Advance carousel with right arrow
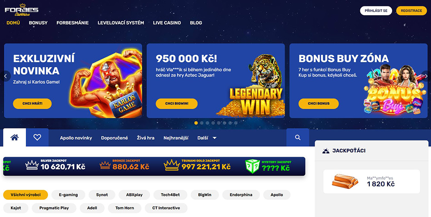431x217 pixels. click(426, 76)
